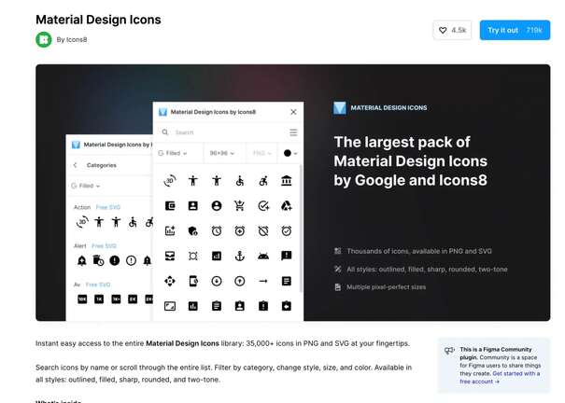Select the add to Drive icon

pyautogui.click(x=287, y=206)
